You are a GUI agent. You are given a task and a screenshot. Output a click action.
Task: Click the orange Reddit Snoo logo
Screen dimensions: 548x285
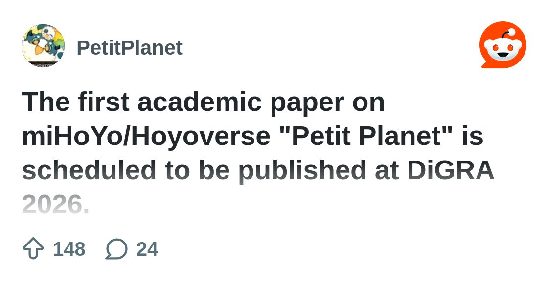[x=503, y=44]
